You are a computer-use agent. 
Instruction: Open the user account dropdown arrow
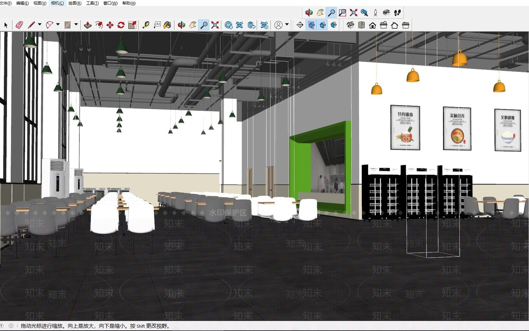pyautogui.click(x=287, y=24)
